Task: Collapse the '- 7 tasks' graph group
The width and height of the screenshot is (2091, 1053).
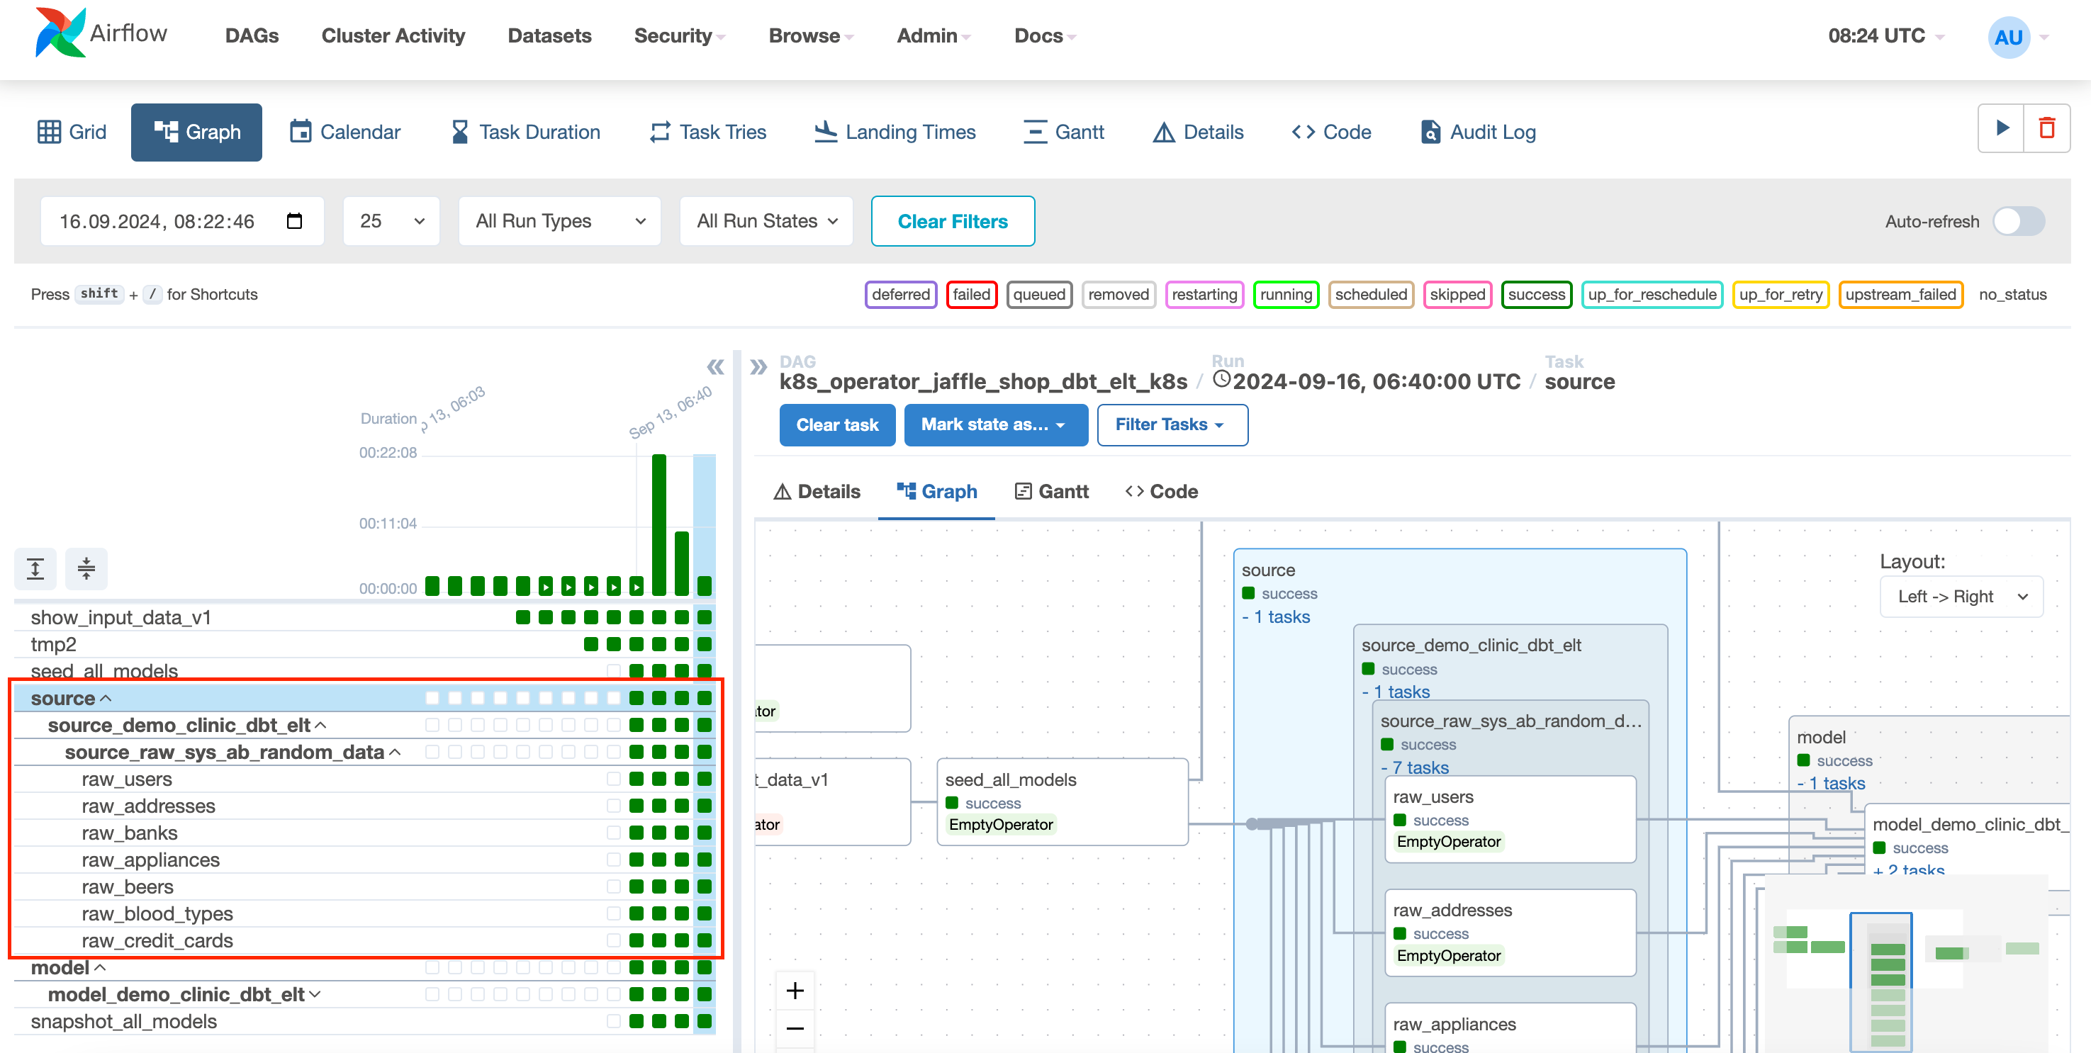Action: pos(1415,767)
